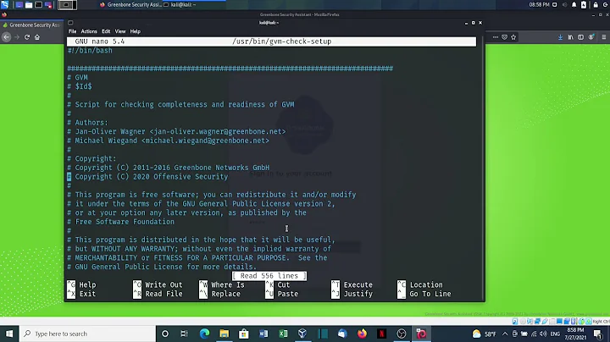Bookmark this page with the star
This screenshot has height=342, width=610.
pyautogui.click(x=513, y=37)
